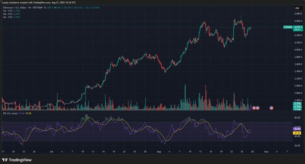Image resolution: width=305 pixels, height=164 pixels.
Task: Click the 4,000.0 price axis label
Action: point(298,50)
